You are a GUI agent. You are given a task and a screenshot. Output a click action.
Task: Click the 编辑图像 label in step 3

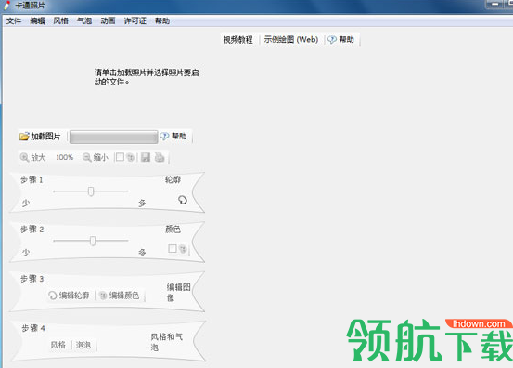pos(179,293)
